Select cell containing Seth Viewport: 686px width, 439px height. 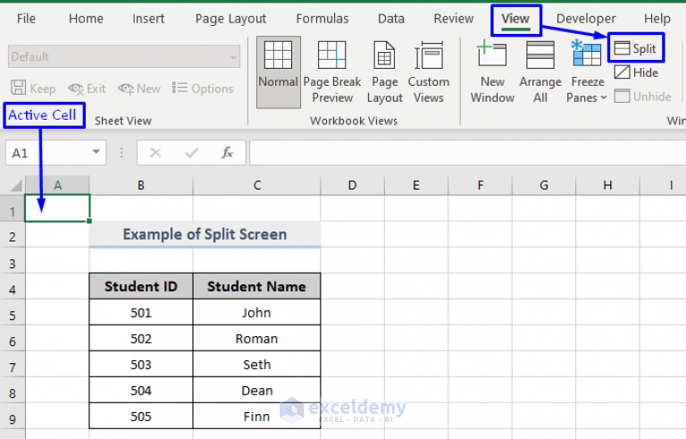[x=257, y=364]
